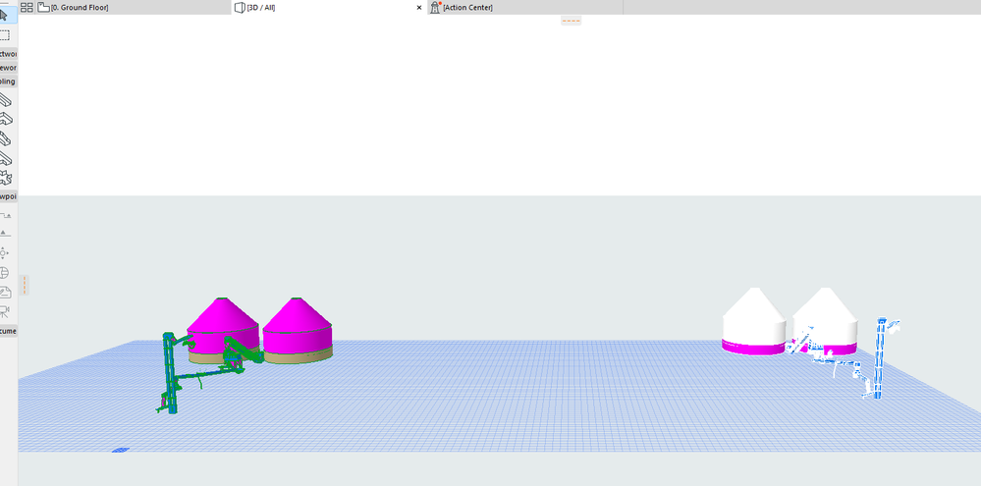This screenshot has height=486, width=981.
Task: Collapse the Pipework toolbox group
Action: [9, 68]
